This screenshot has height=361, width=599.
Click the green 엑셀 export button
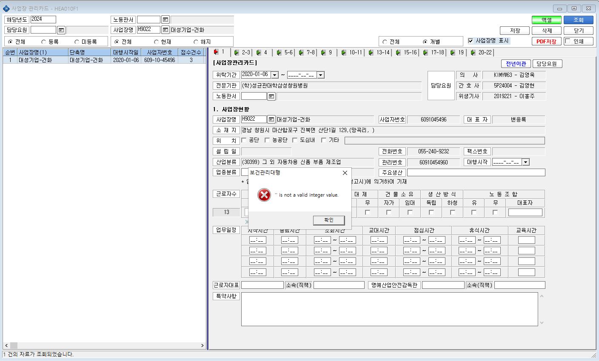coord(547,20)
